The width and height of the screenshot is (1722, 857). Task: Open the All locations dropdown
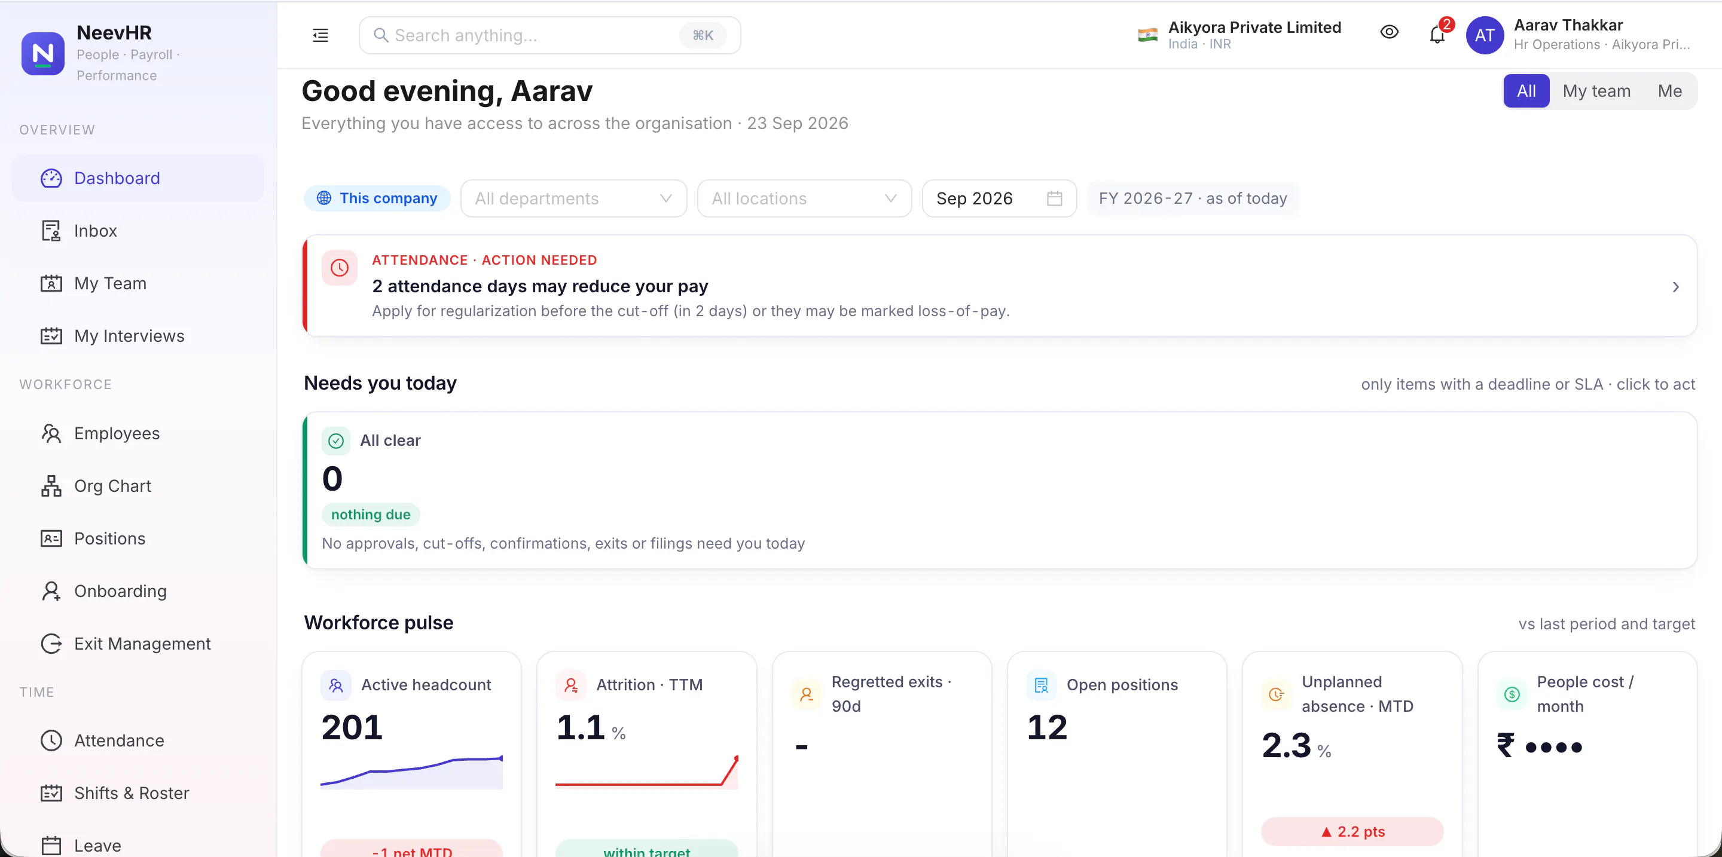pyautogui.click(x=804, y=198)
